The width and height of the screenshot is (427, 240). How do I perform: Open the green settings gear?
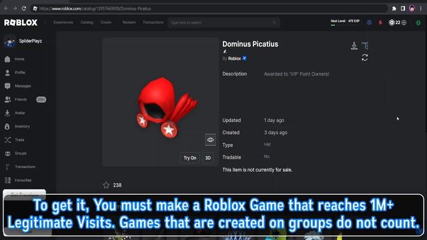tap(418, 23)
